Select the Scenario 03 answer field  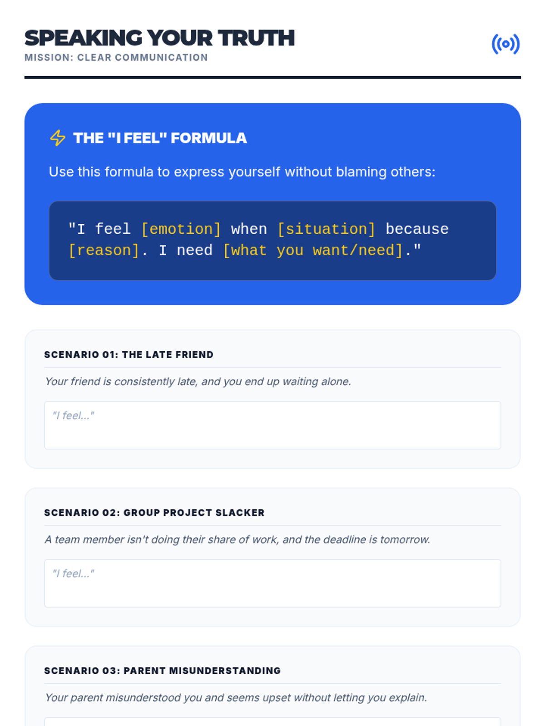tap(272, 722)
